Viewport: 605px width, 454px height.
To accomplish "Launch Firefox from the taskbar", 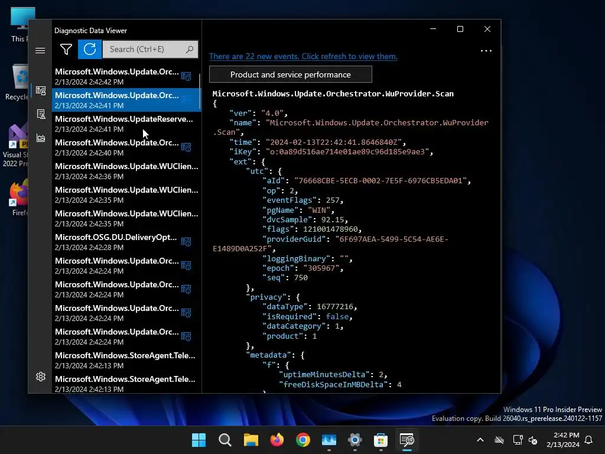I will pos(277,440).
